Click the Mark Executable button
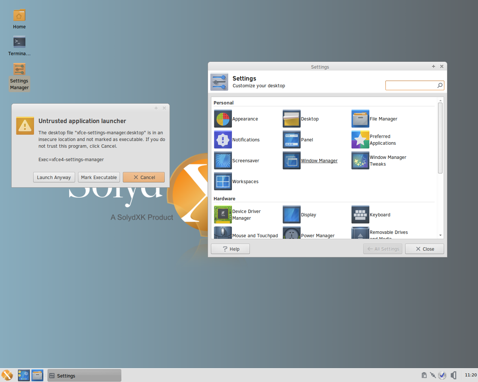This screenshot has height=382, width=478. click(99, 177)
